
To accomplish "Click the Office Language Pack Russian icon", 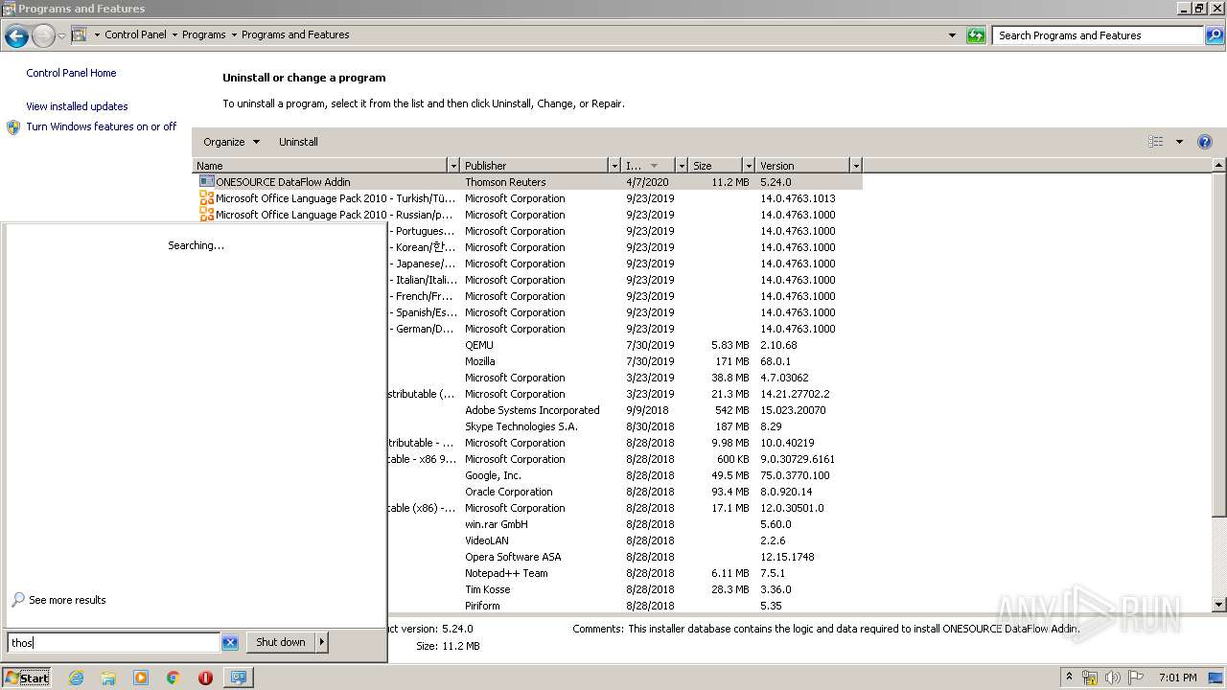I will (206, 215).
